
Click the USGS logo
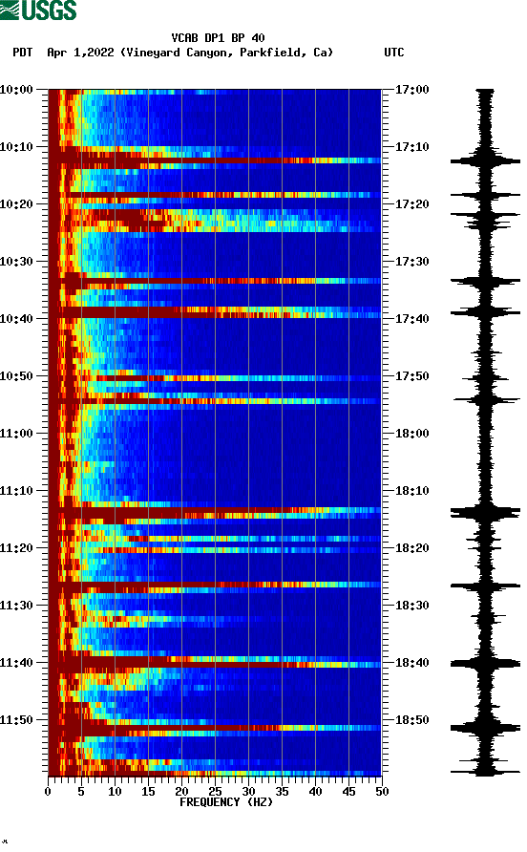[x=38, y=10]
